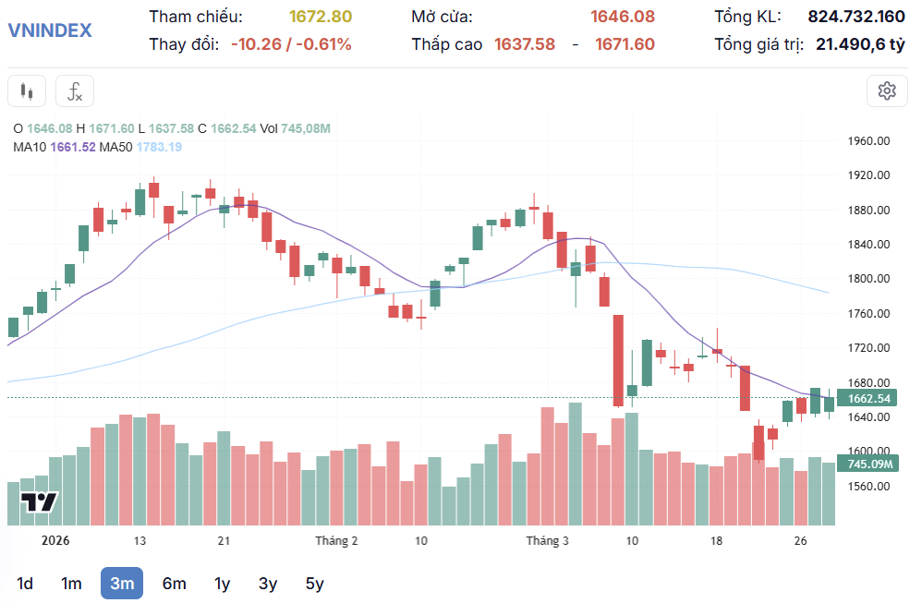The height and width of the screenshot is (603, 910).
Task: Open chart settings gear
Action: pos(887,90)
